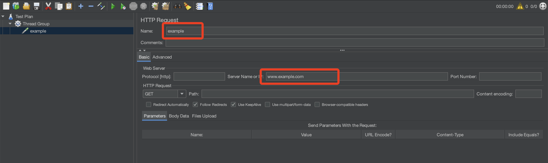Screen dimensions: 548x163
Task: Select the Basic tab
Action: 144,57
